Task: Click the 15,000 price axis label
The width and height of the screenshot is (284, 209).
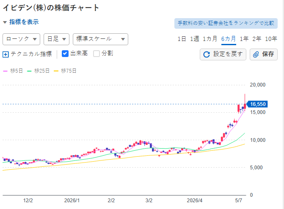Action: pos(258,112)
